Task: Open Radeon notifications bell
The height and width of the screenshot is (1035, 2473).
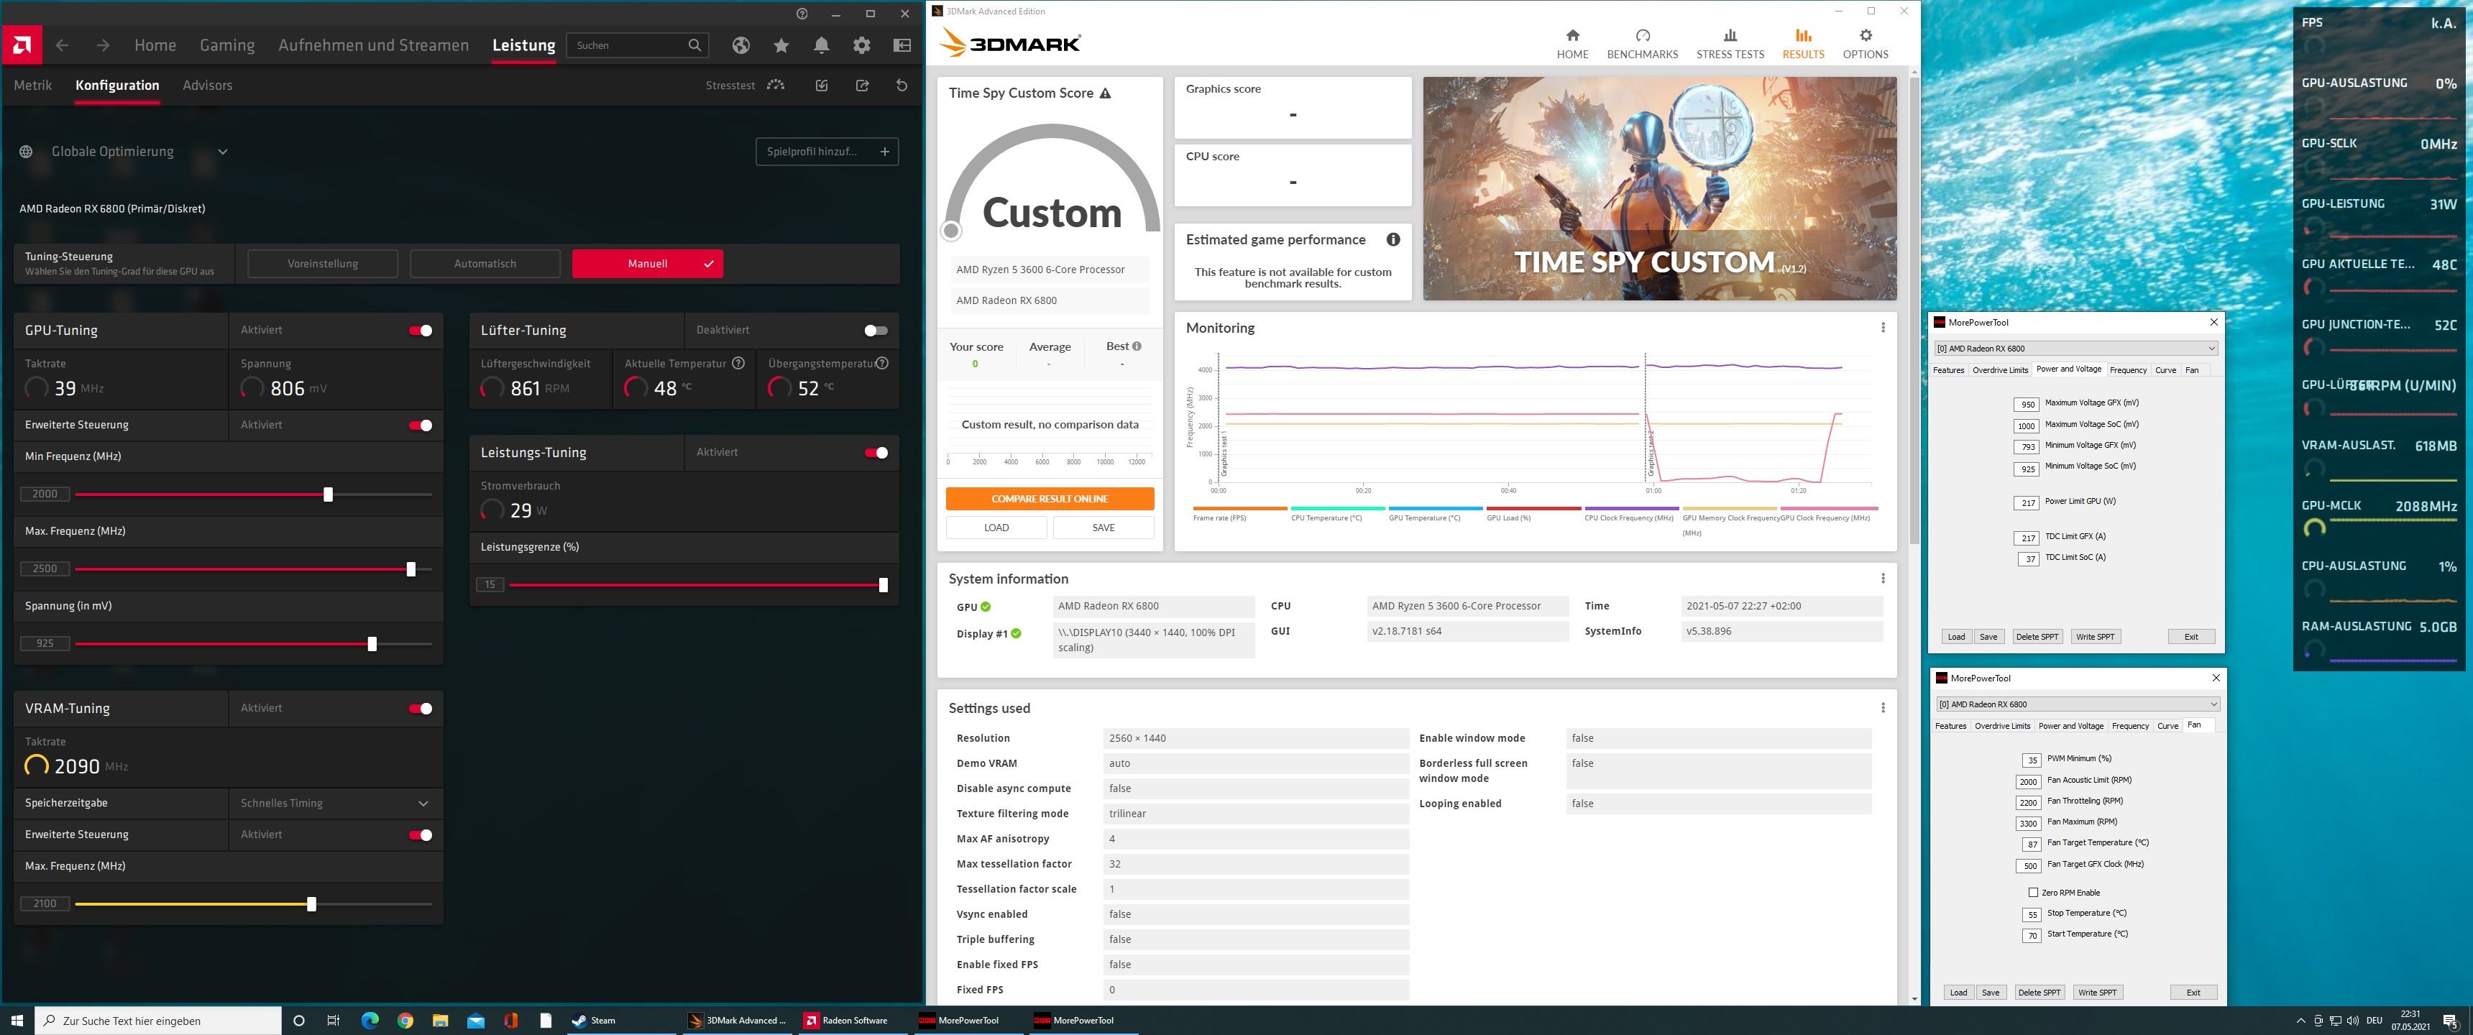Action: click(822, 45)
